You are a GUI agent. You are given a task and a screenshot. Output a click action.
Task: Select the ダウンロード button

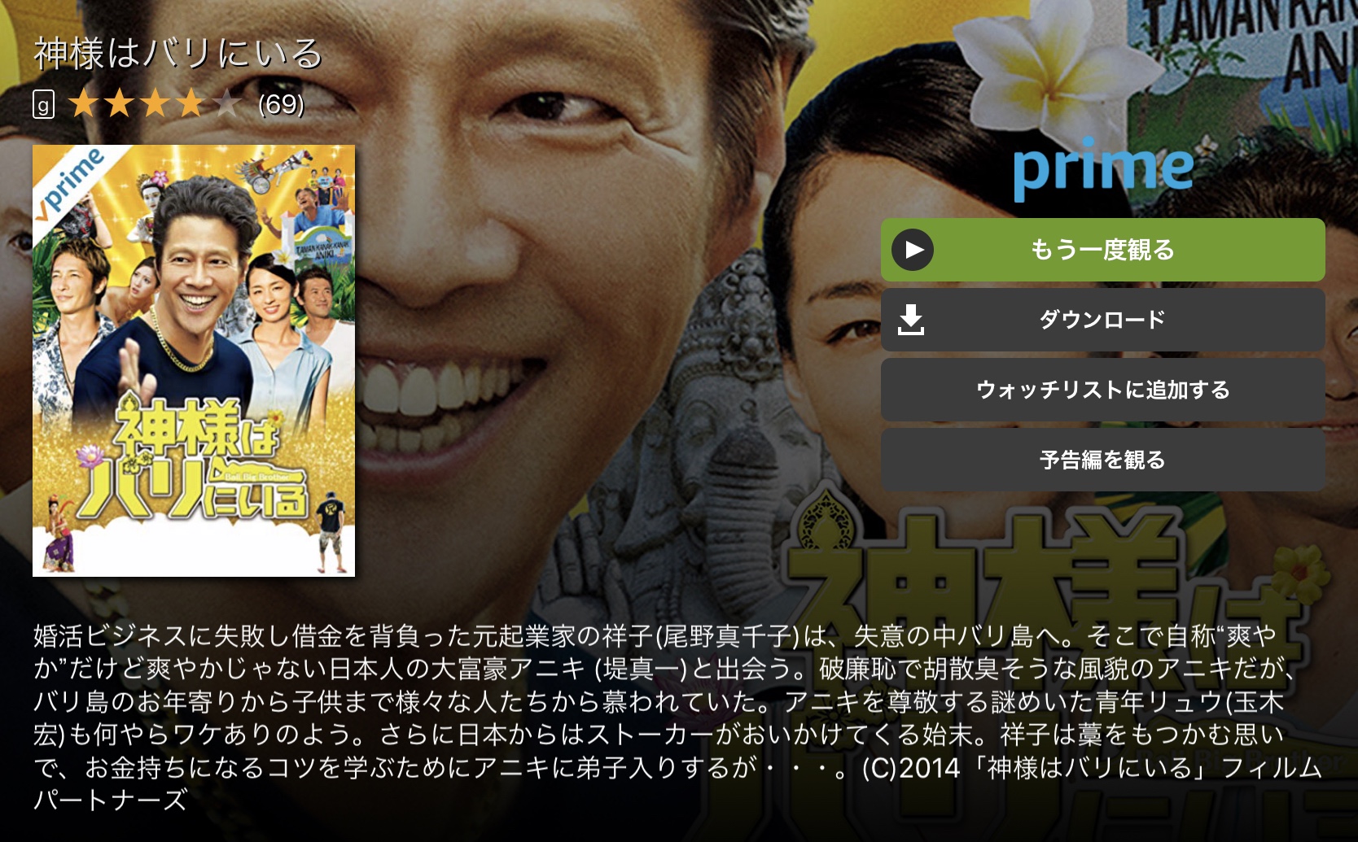[x=1102, y=320]
